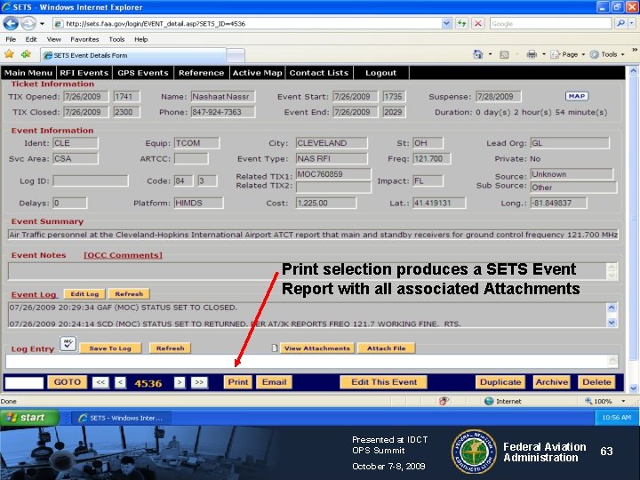Click the browser Forward arrow button
640x480 pixels.
click(x=28, y=24)
